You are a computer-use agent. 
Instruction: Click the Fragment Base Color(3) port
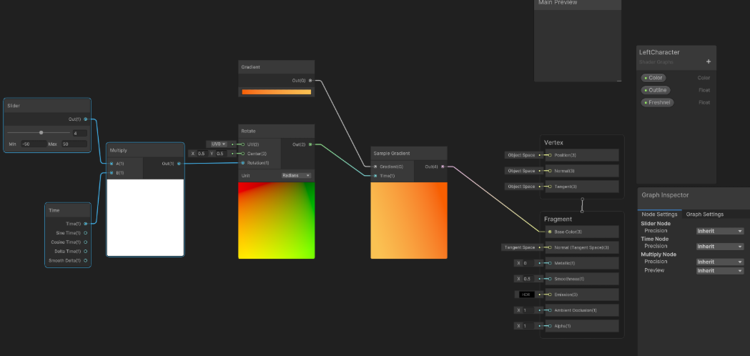[x=550, y=232]
